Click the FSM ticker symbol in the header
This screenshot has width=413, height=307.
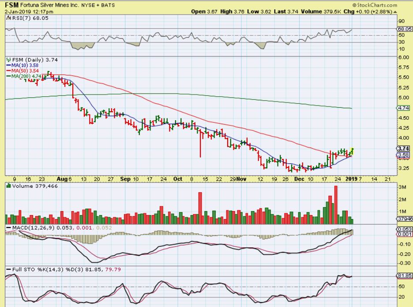click(11, 5)
